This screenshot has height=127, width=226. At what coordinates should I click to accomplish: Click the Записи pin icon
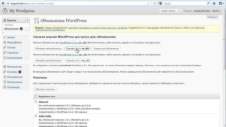(x=5, y=37)
